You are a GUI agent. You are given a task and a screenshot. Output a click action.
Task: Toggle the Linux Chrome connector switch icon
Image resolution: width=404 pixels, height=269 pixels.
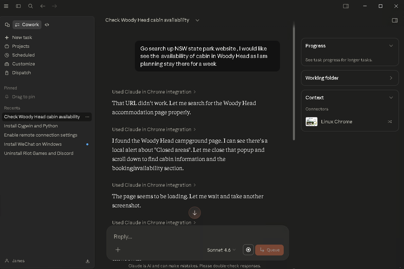(x=390, y=122)
